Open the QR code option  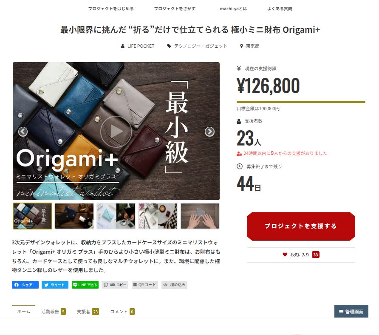click(145, 285)
